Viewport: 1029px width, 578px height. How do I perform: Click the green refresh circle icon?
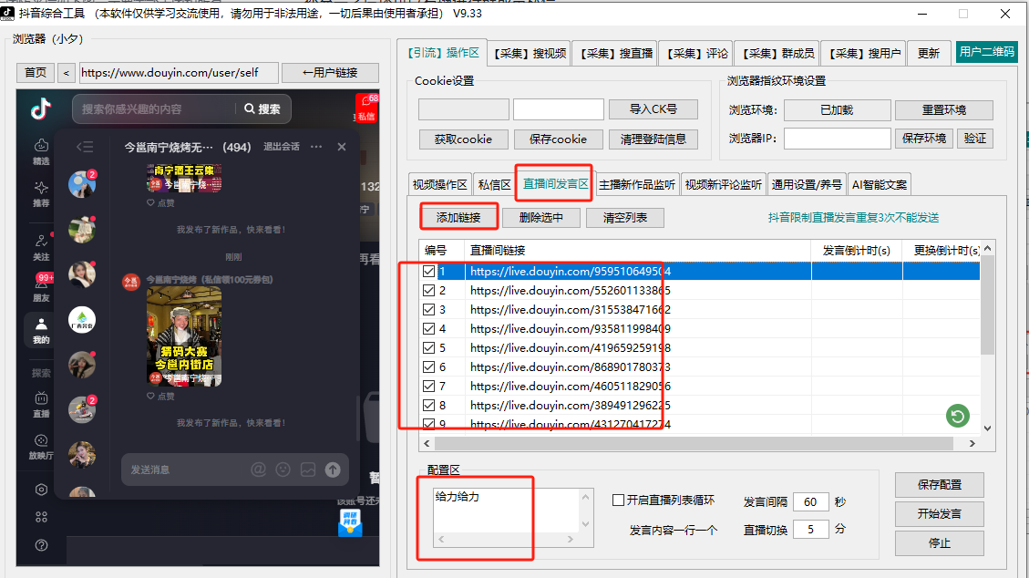pyautogui.click(x=958, y=417)
